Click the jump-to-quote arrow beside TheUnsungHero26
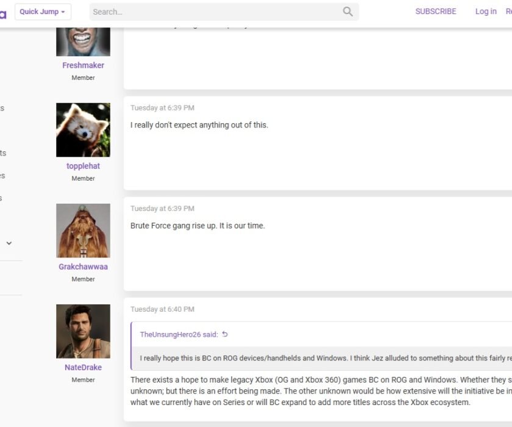This screenshot has width=512, height=427. coord(226,334)
